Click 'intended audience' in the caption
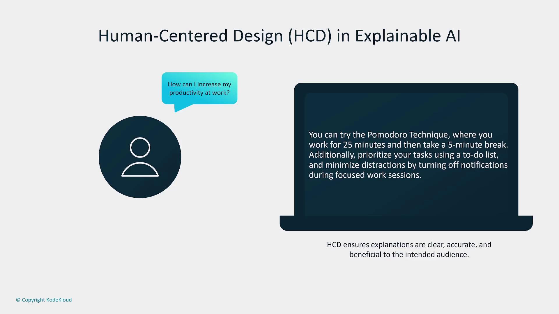This screenshot has height=314, width=559. (436, 255)
